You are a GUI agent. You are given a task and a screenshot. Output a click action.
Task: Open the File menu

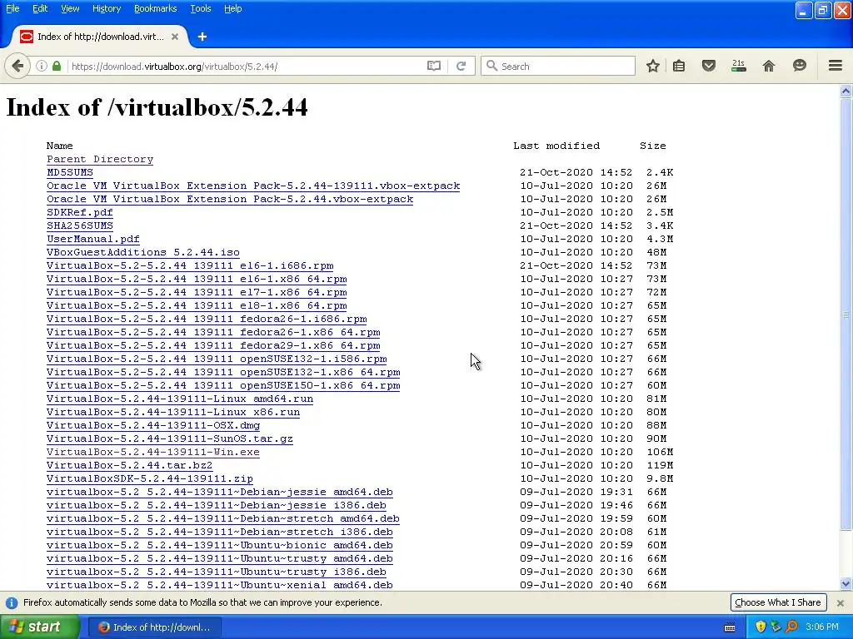(12, 8)
